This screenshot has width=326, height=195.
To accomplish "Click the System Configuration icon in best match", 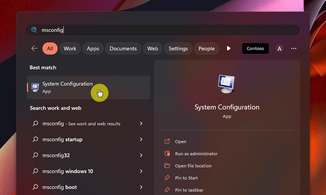I will tap(35, 87).
